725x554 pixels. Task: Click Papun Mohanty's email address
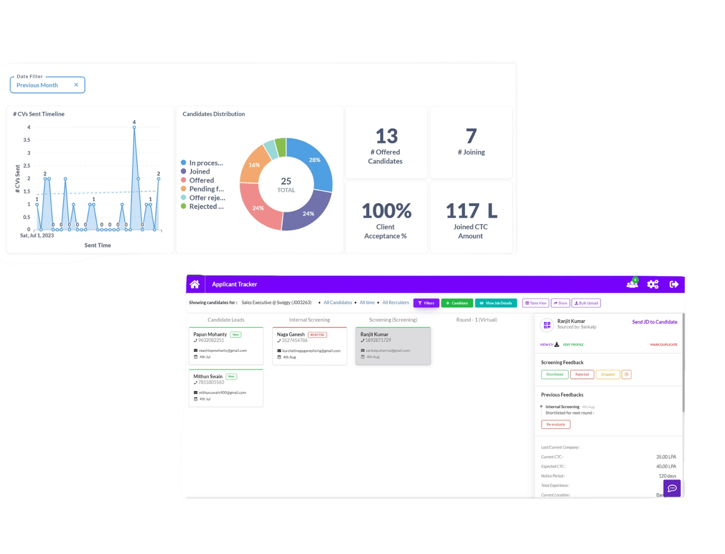click(x=222, y=351)
